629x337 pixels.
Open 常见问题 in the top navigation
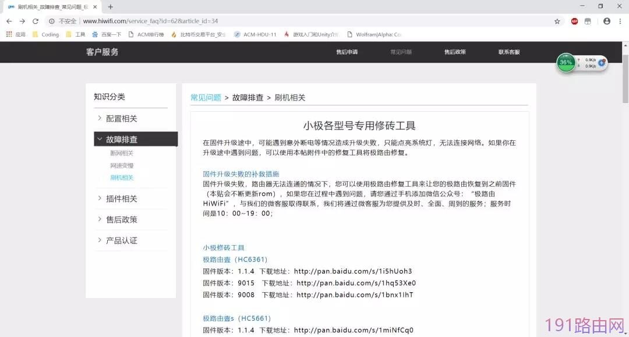pyautogui.click(x=401, y=52)
